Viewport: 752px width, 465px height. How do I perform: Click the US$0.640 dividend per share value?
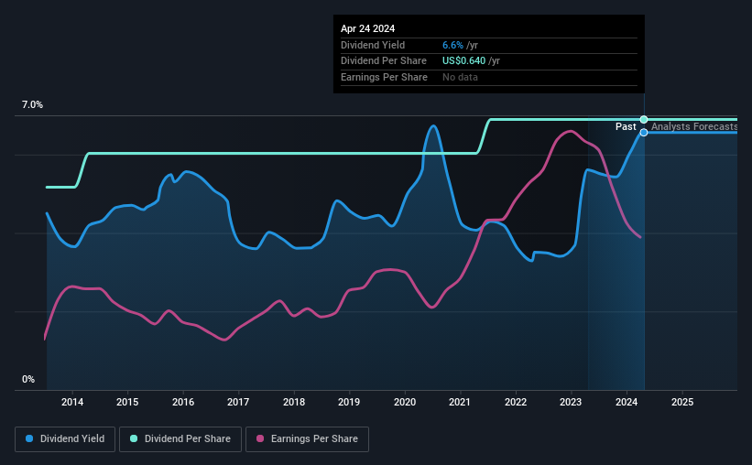click(x=463, y=61)
